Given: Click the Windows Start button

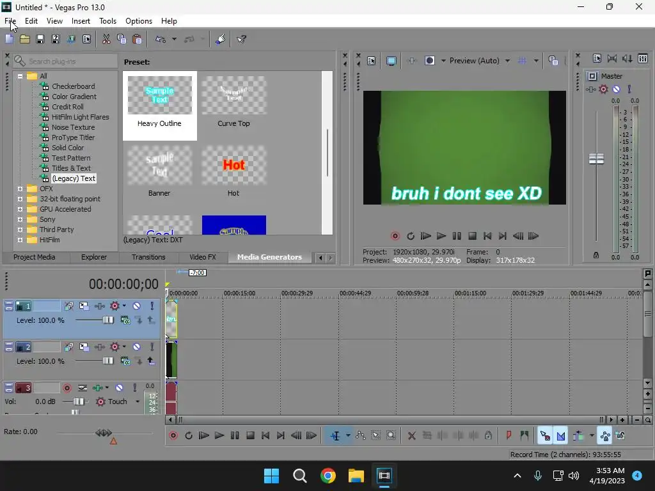Looking at the screenshot, I should coord(271,476).
